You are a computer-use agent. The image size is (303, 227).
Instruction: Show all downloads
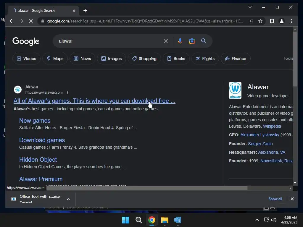(275, 199)
